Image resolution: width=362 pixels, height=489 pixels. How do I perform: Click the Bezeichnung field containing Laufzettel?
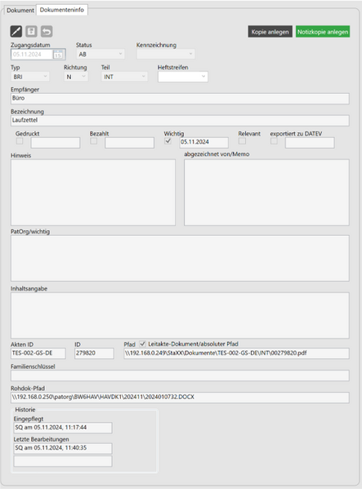click(180, 120)
